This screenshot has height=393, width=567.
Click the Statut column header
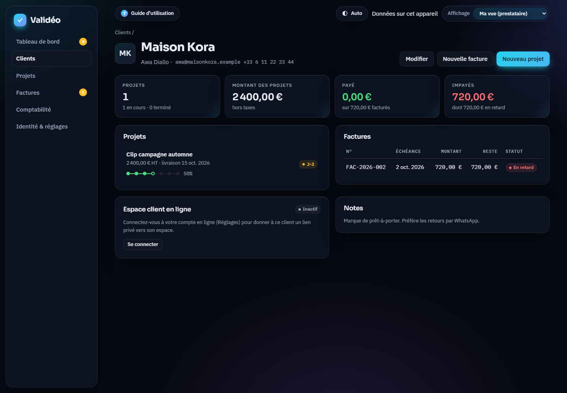[514, 151]
